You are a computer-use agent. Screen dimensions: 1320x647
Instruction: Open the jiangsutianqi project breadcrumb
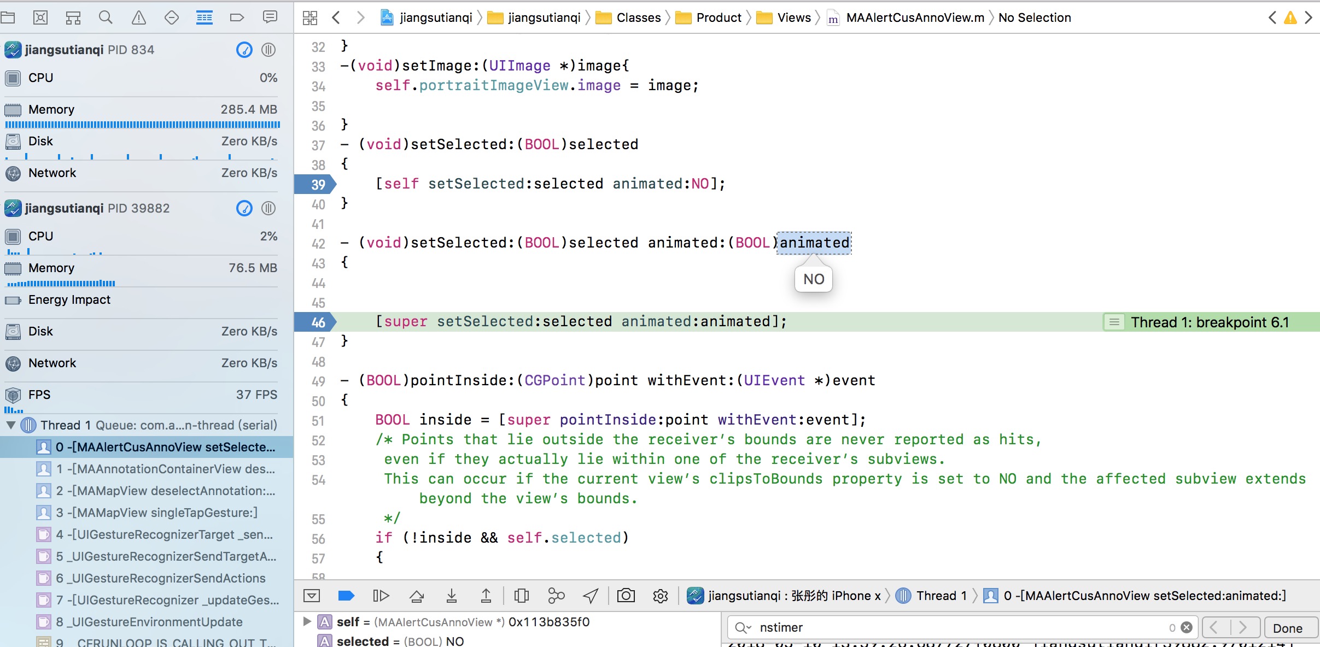click(x=427, y=17)
